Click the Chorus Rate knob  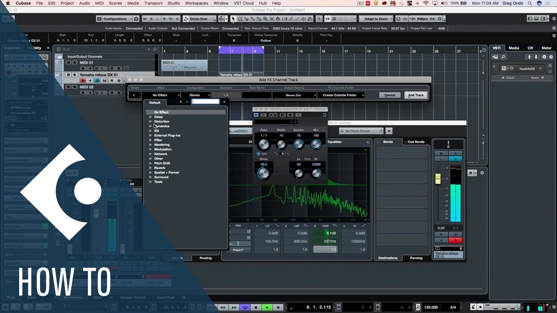point(264,144)
